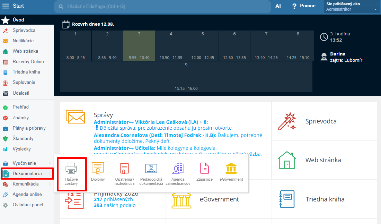This screenshot has height=224, width=381.
Task: Select Agenda online in sidebar
Action: pos(27,194)
